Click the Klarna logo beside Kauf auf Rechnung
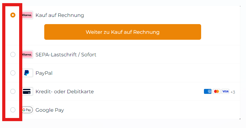The width and height of the screenshot is (246, 128). click(x=27, y=15)
